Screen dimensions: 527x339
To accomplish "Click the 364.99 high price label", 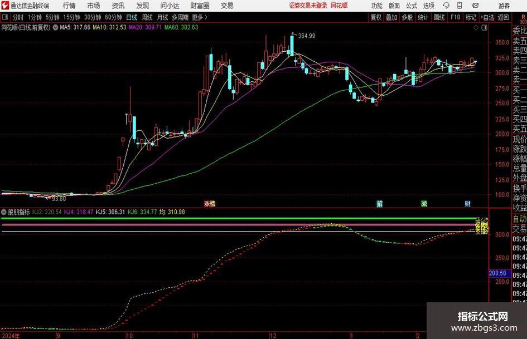I will coord(307,36).
